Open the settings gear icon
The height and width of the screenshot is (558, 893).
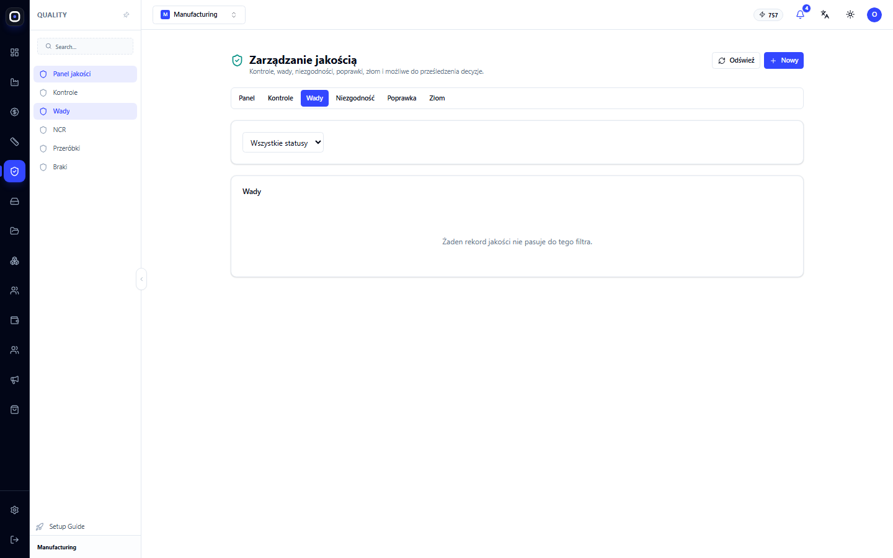coord(15,510)
